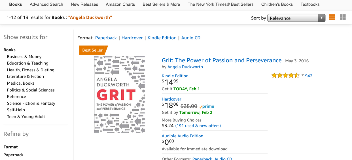Switch to grid view layout icon
This screenshot has width=352, height=160.
tap(343, 18)
